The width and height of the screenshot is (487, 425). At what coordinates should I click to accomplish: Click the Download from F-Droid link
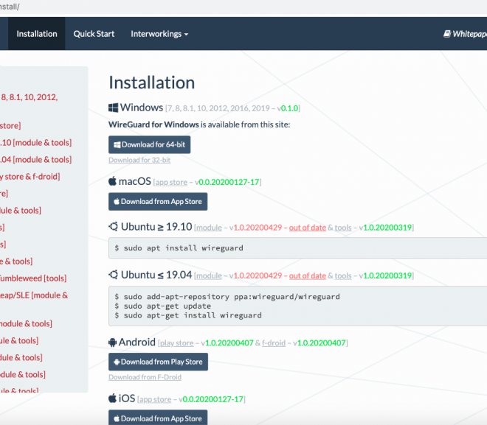click(x=145, y=377)
